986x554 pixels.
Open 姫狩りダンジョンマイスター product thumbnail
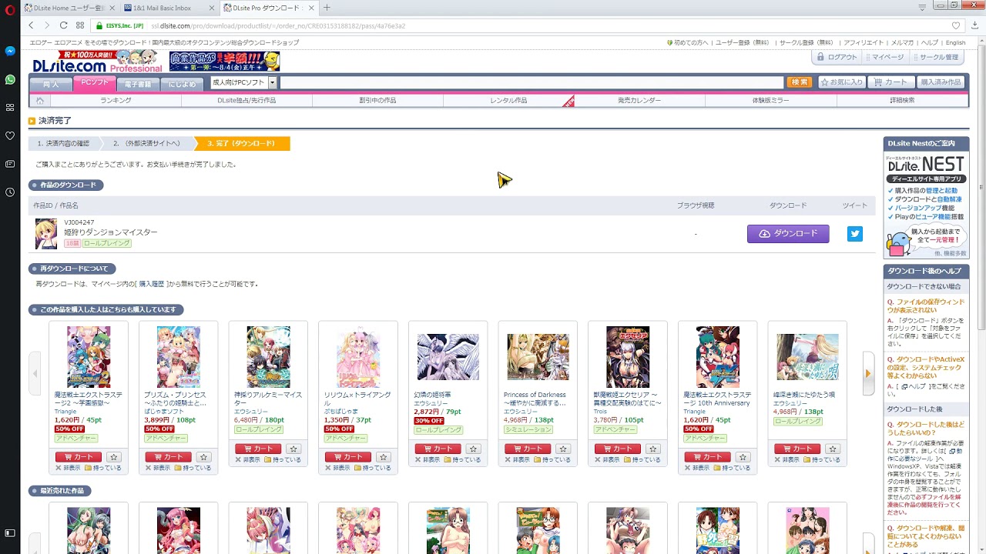click(x=46, y=234)
